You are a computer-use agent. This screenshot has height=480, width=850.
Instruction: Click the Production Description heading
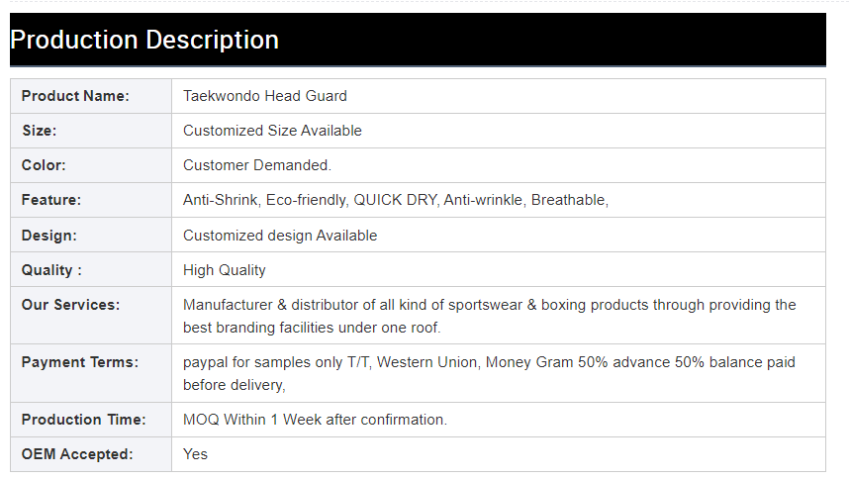point(144,41)
